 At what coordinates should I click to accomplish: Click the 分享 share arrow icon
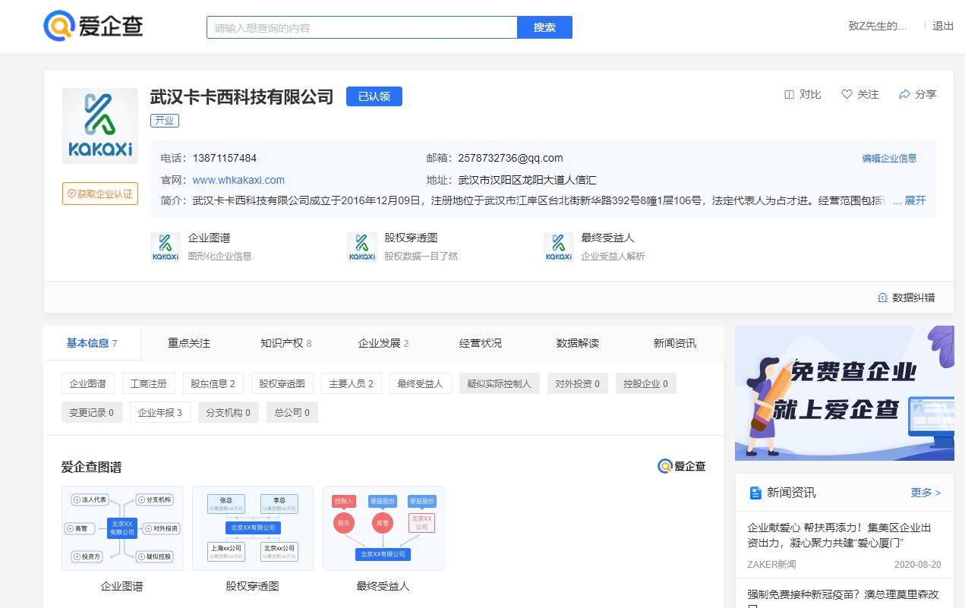point(904,94)
